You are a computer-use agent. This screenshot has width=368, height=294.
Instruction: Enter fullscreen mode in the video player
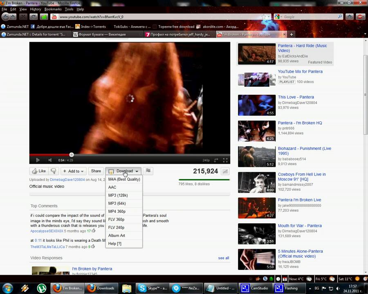click(225, 160)
